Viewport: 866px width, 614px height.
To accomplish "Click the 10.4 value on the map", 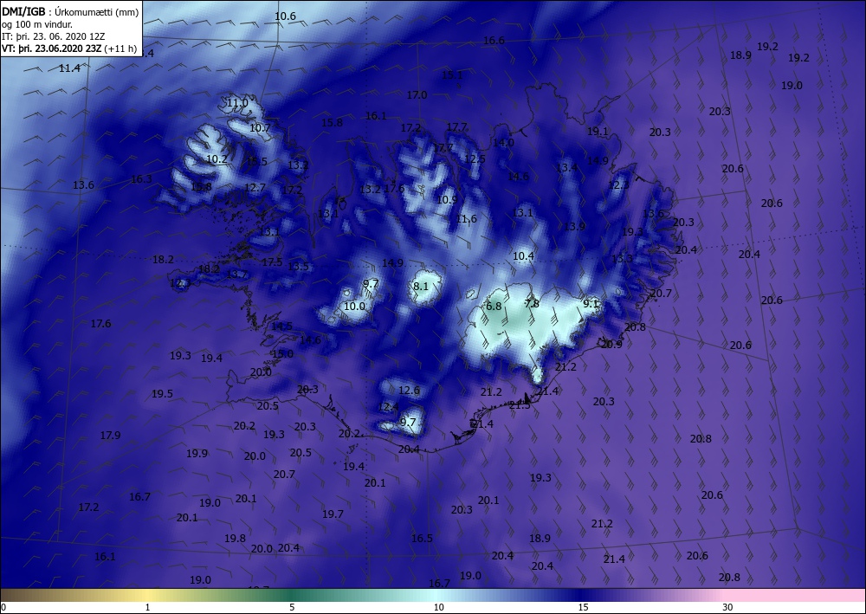I will [524, 255].
